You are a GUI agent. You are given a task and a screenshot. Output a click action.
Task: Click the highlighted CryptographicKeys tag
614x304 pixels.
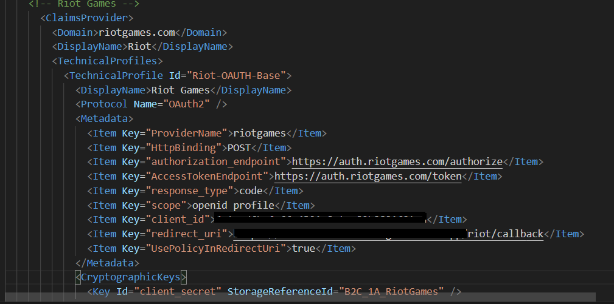[x=131, y=277]
